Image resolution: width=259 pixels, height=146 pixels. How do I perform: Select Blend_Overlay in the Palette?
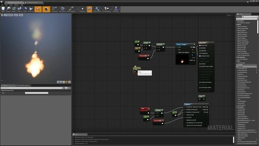(242, 46)
